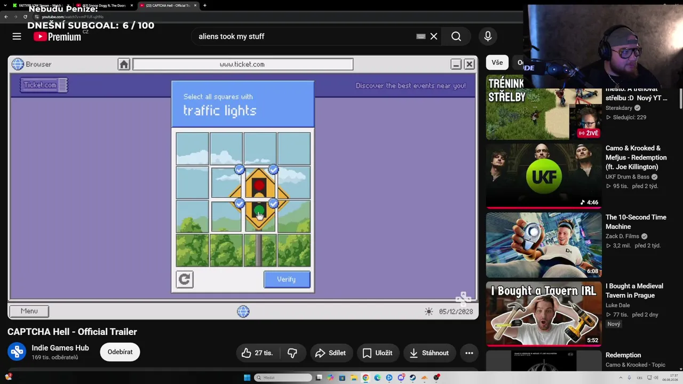Click the home icon in the in-video Browser

[x=124, y=64]
